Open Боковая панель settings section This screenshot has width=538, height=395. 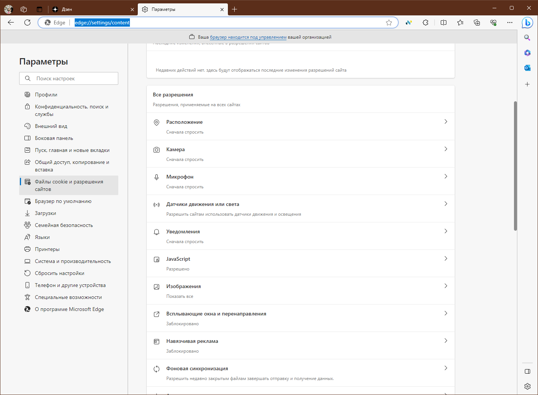point(69,138)
